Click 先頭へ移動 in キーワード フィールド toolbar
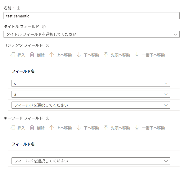Image resolution: width=184 pixels, height=173 pixels. [117, 128]
